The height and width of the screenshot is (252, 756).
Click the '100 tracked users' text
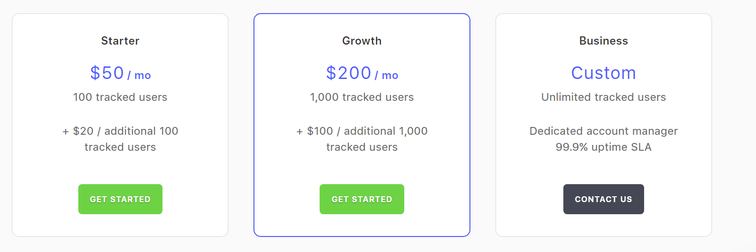tap(120, 97)
